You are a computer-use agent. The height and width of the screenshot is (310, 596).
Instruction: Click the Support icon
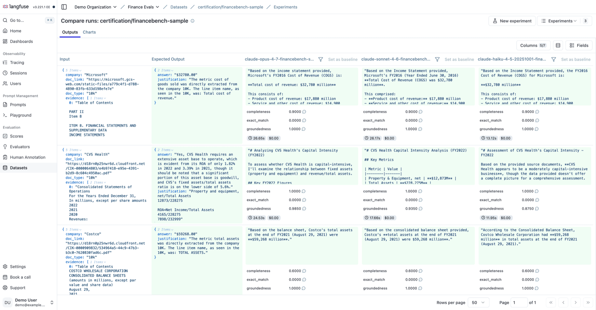pos(5,288)
